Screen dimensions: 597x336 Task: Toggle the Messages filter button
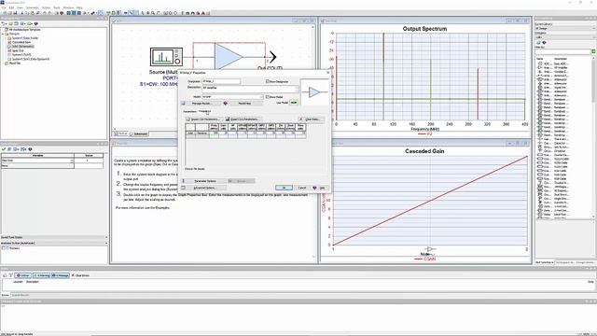(60, 275)
